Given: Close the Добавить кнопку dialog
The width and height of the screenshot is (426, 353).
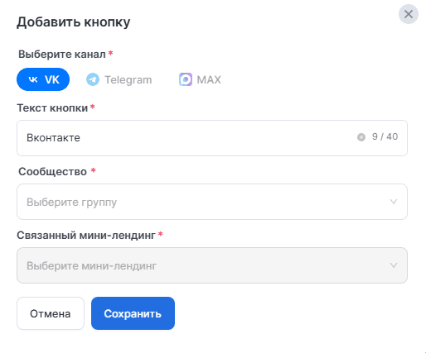Looking at the screenshot, I should (x=409, y=14).
